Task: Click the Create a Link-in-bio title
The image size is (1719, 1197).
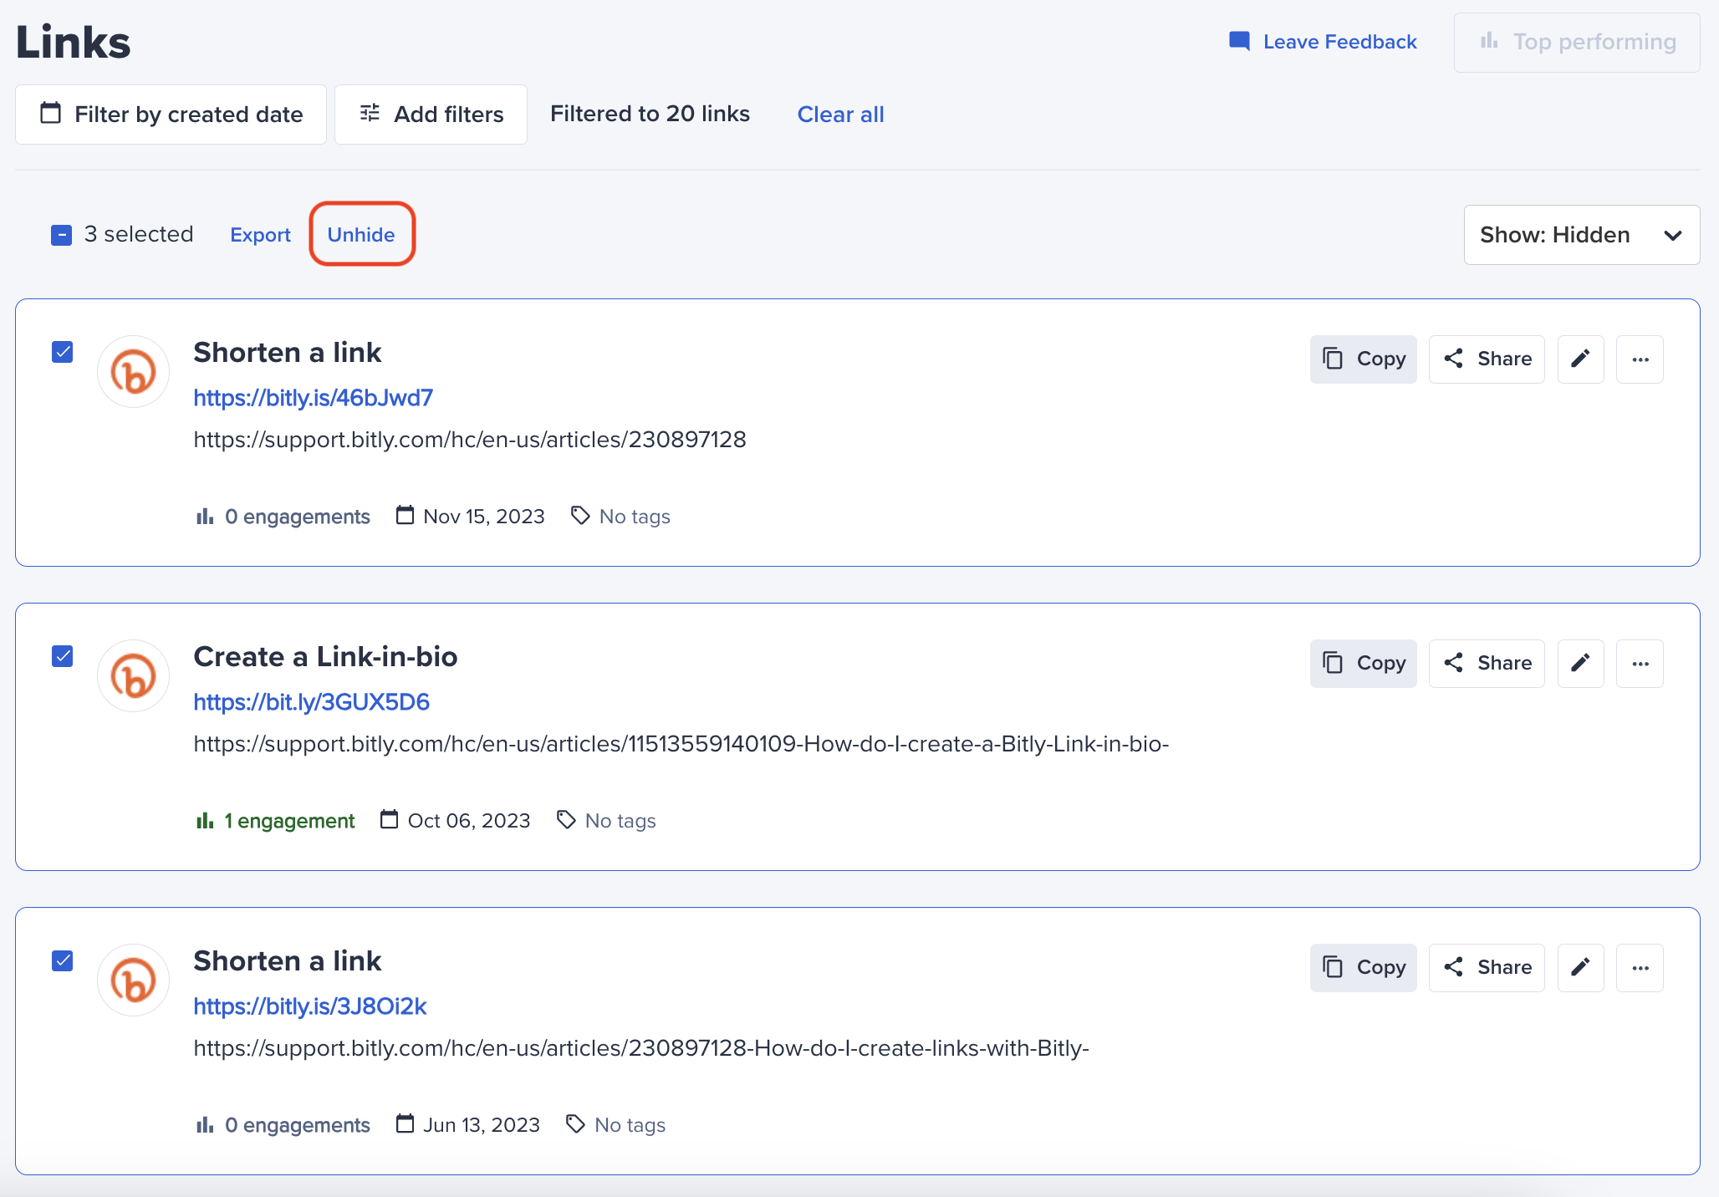Action: coord(325,657)
